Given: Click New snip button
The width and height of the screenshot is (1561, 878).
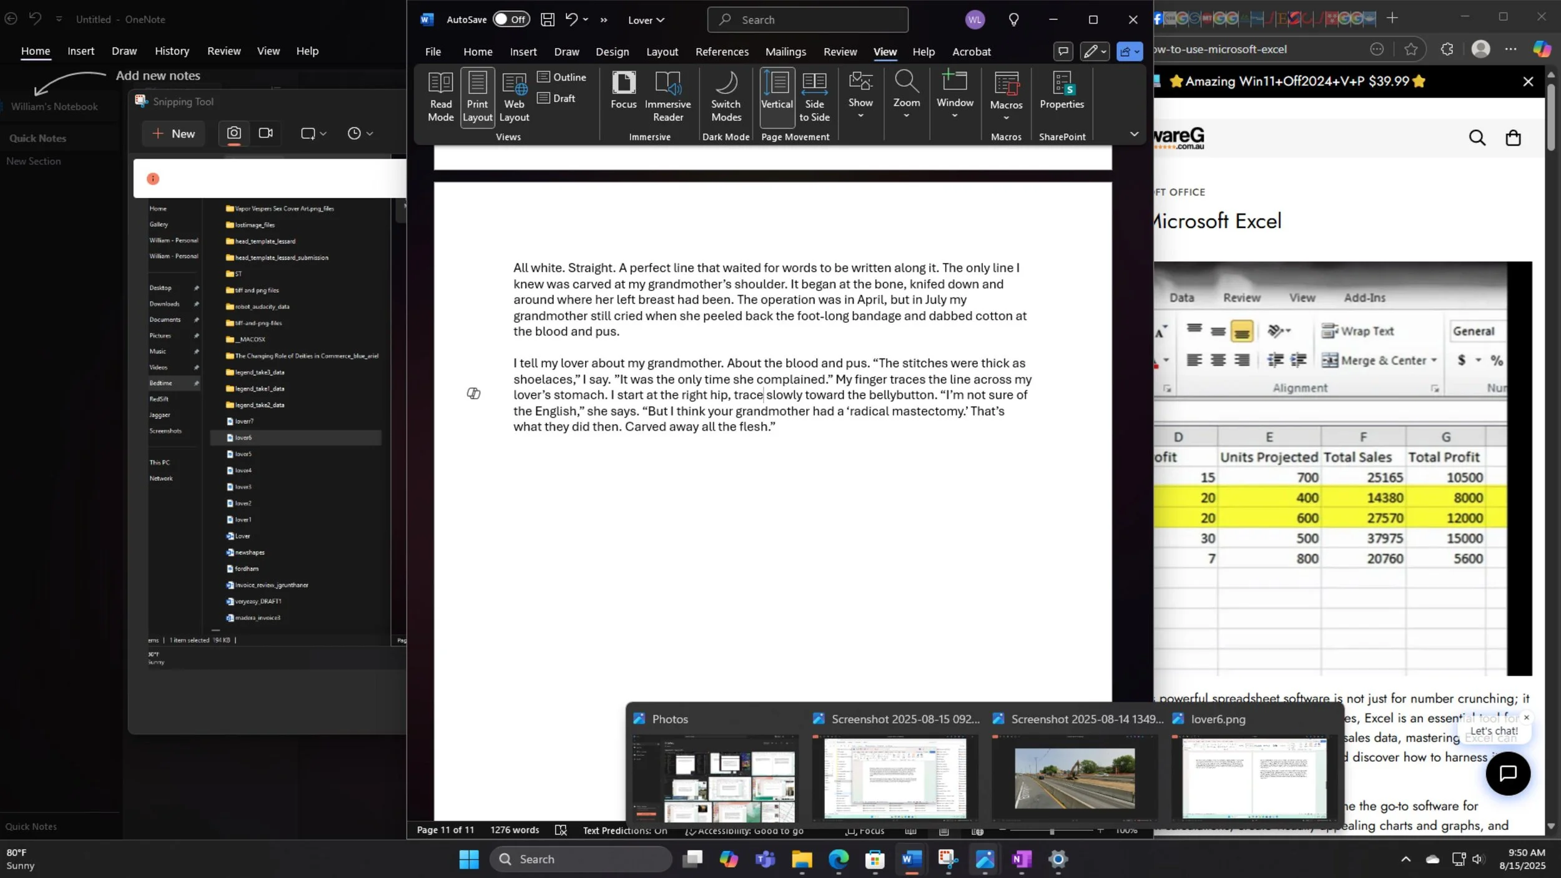Looking at the screenshot, I should tap(174, 134).
